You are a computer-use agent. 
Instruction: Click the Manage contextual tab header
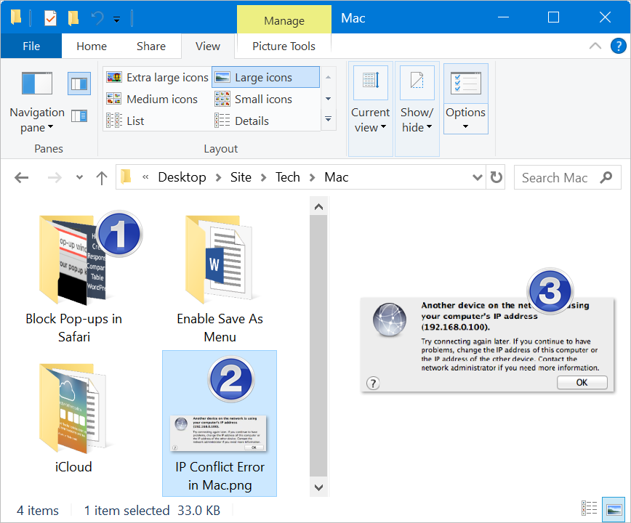point(284,20)
